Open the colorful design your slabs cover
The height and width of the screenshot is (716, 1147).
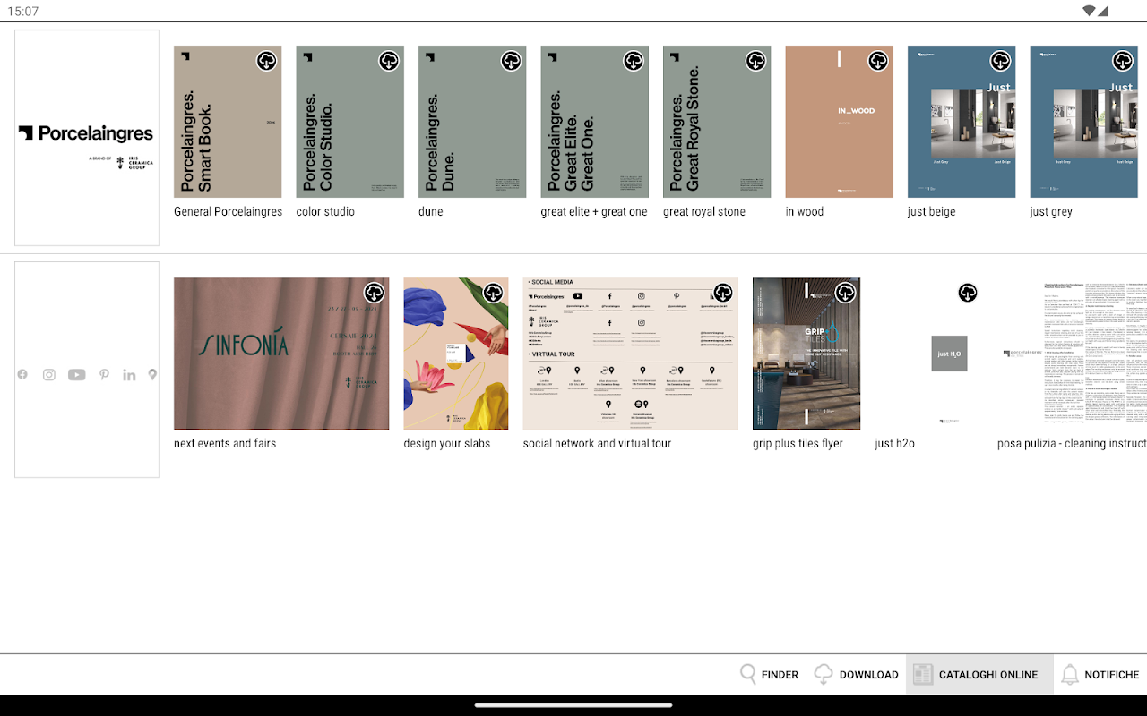pos(458,354)
